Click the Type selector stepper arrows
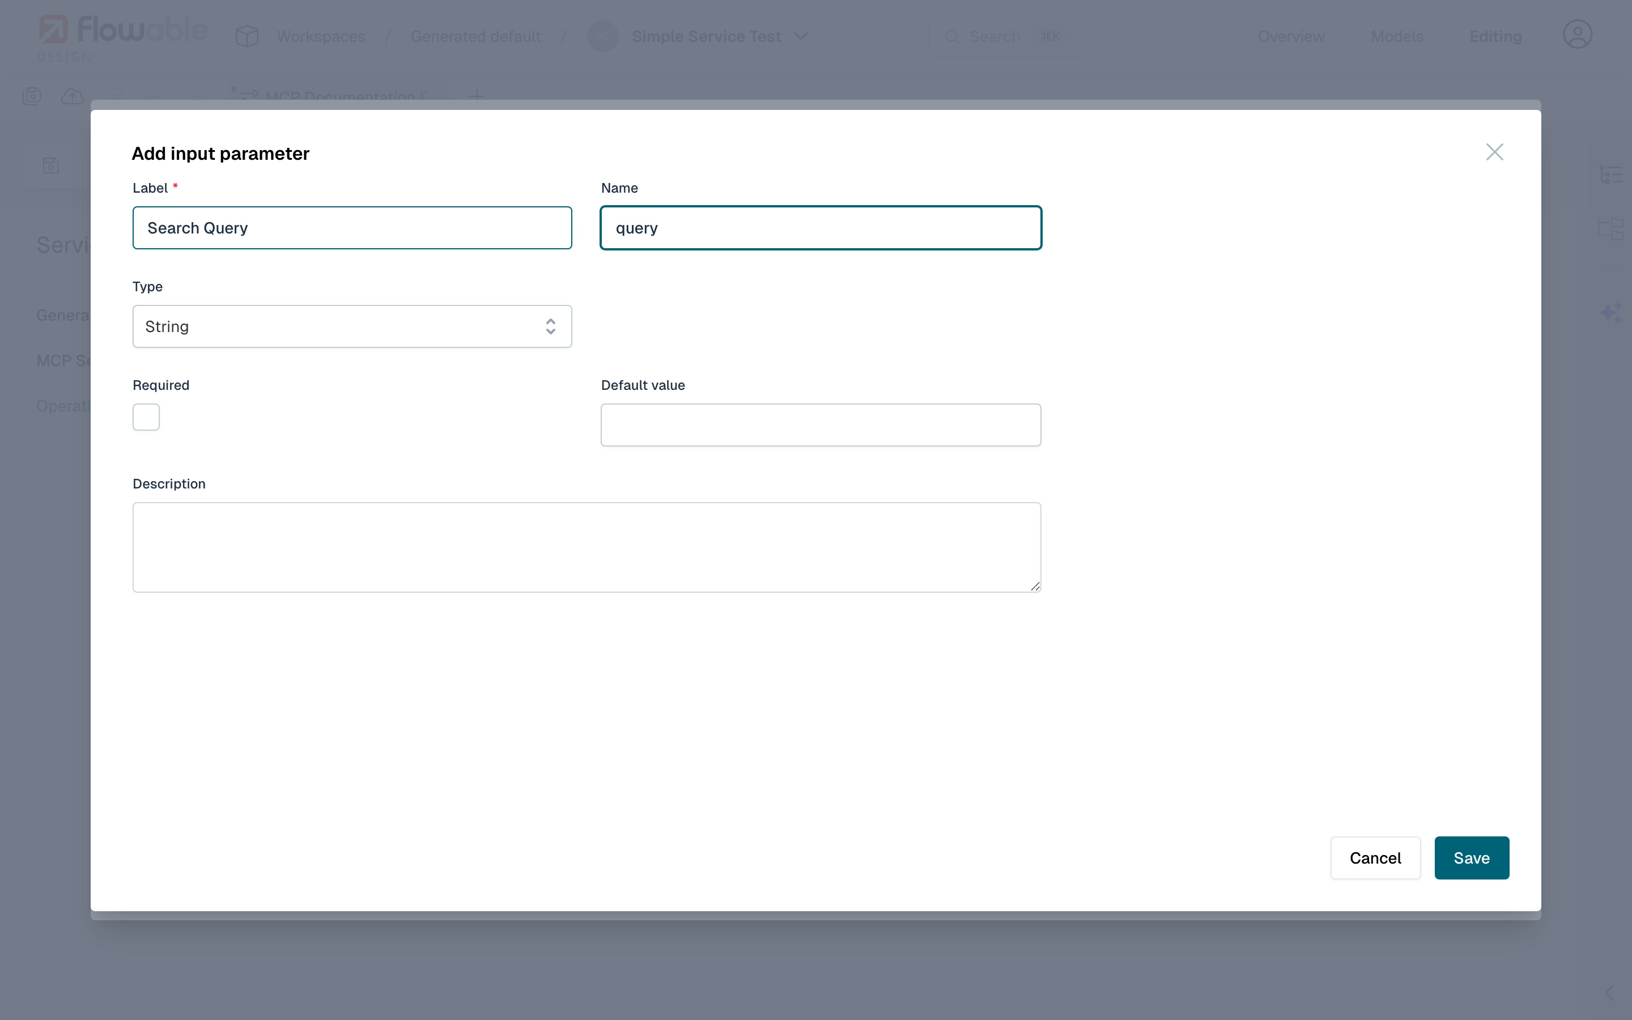1632x1020 pixels. [x=550, y=326]
